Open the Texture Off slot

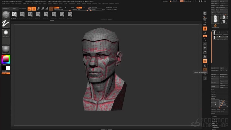point(6,41)
